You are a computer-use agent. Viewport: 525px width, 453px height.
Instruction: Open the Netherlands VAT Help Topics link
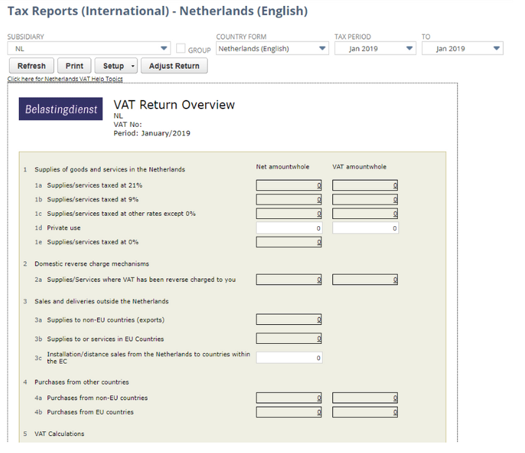[x=64, y=79]
